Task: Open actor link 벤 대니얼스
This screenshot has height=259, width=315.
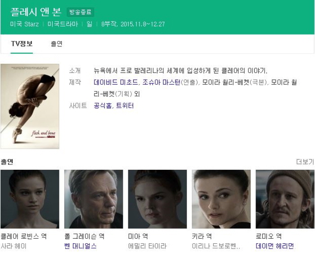Action: tap(81, 246)
